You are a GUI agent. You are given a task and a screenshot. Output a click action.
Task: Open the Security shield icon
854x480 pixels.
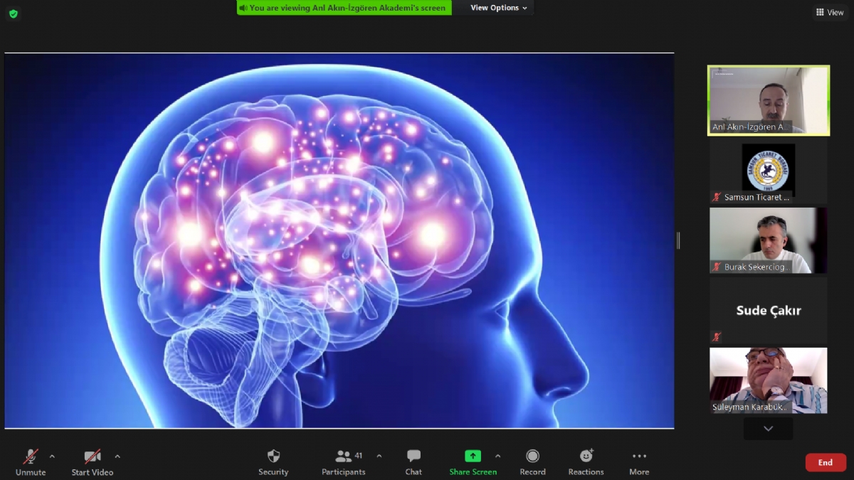tap(273, 462)
